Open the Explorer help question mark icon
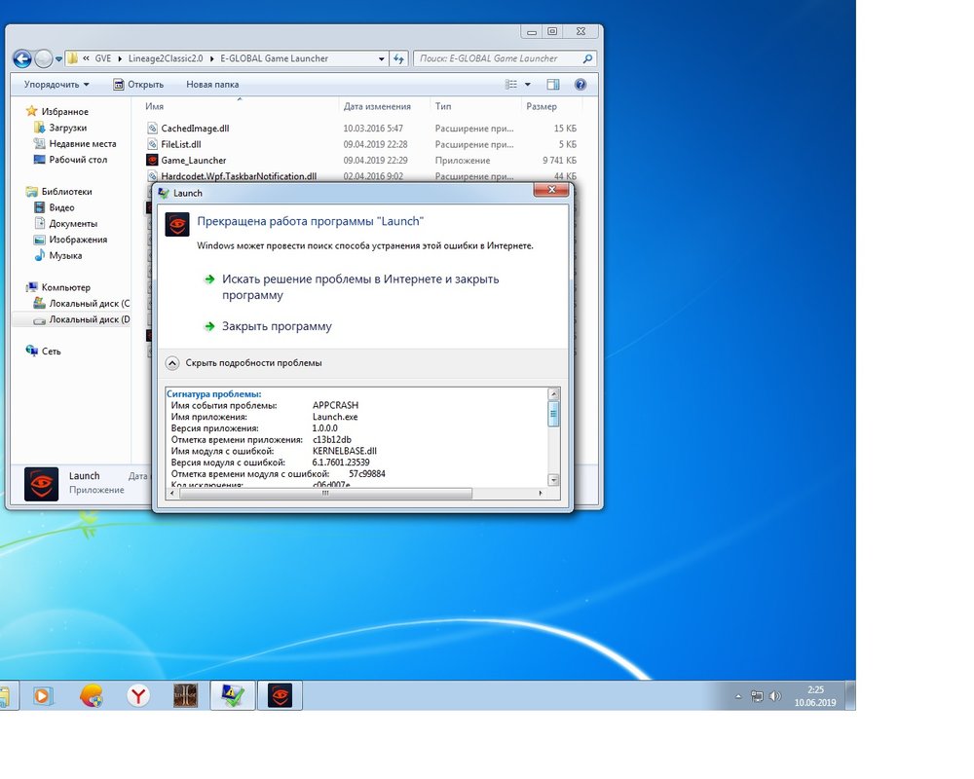 pos(581,85)
